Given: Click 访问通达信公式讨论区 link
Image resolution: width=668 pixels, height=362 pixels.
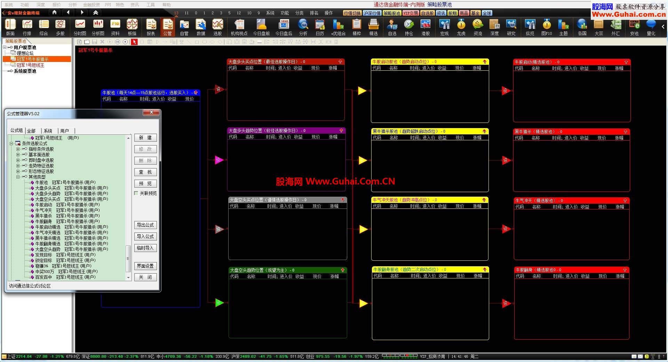Looking at the screenshot, I should [30, 286].
